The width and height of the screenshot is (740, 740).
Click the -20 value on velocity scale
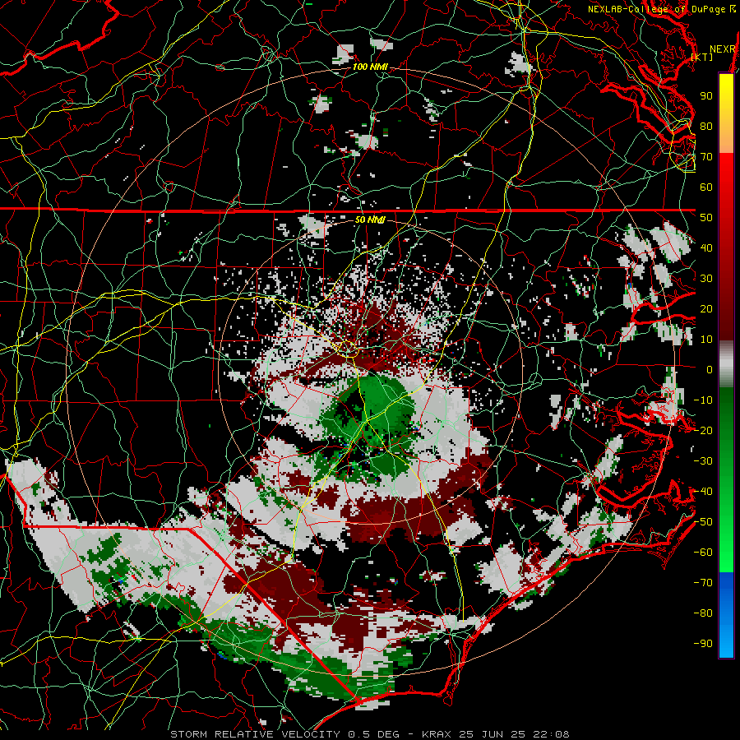[x=703, y=430]
